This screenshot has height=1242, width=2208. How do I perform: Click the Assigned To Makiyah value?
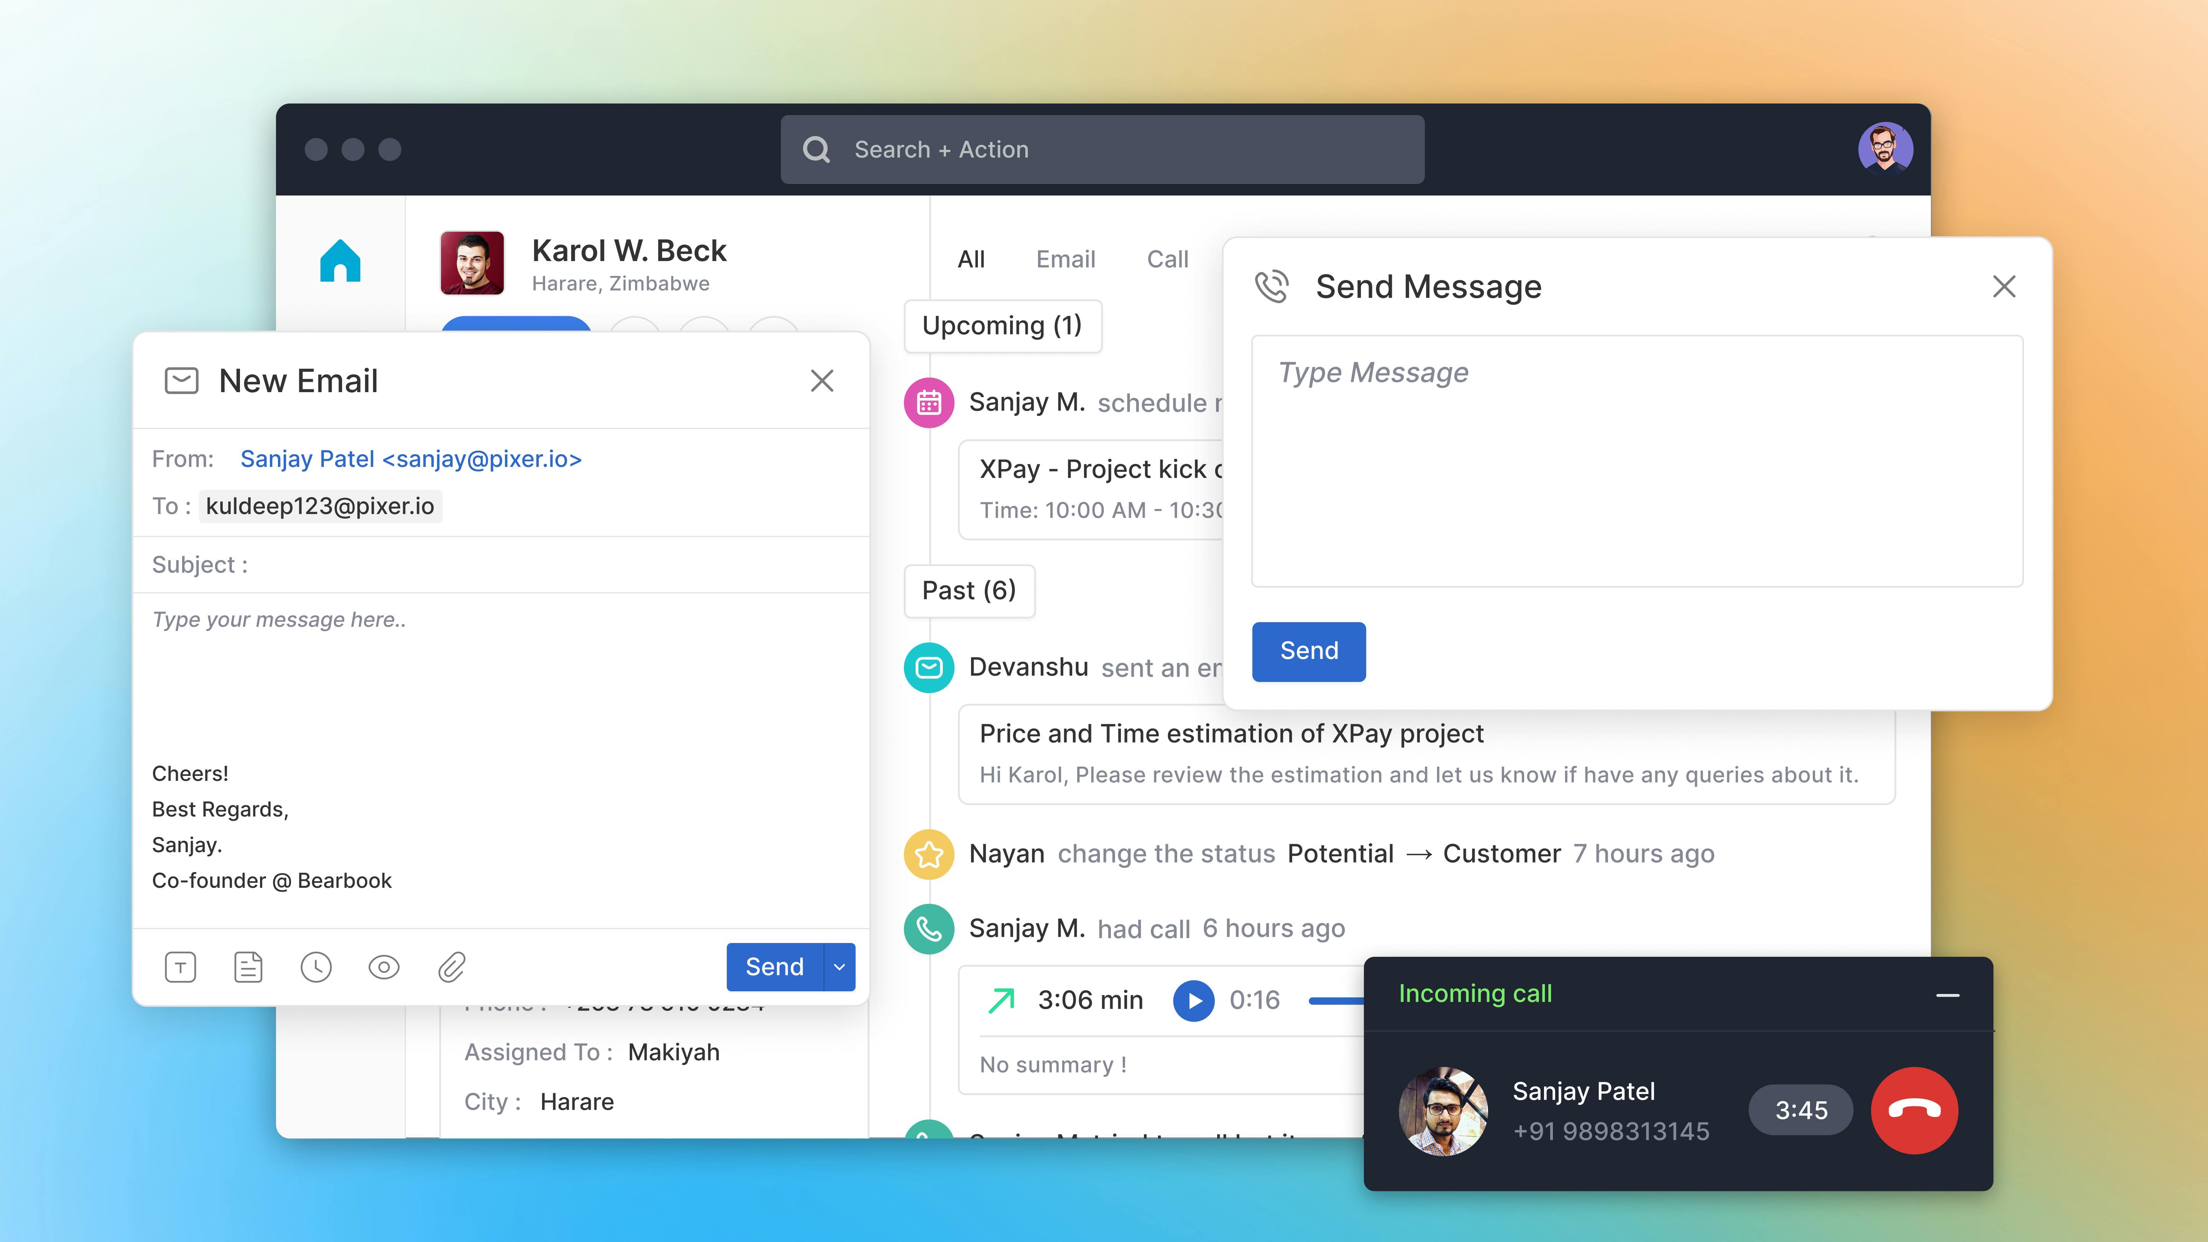point(674,1052)
